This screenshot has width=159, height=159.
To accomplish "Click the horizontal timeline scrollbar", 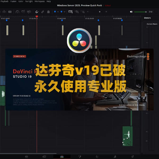I will point(28,153).
